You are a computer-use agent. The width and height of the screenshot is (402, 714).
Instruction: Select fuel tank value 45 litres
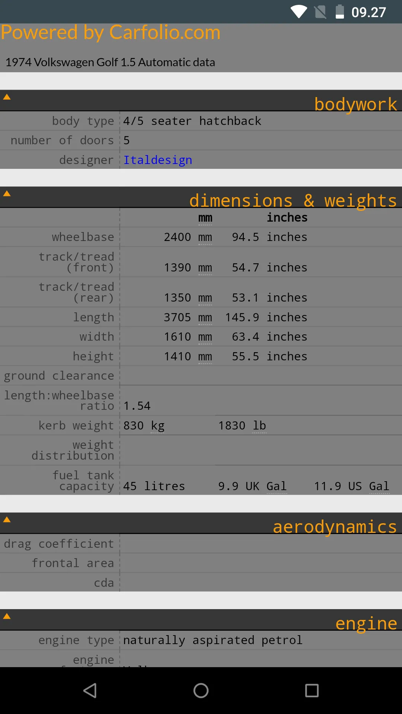point(154,486)
